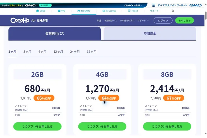The image size is (207, 138).
Task: Open the サポート top tab
Action: pyautogui.click(x=154, y=11)
